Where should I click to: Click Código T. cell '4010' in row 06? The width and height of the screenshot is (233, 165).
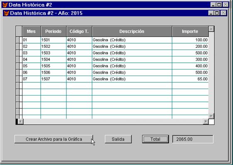(79, 73)
